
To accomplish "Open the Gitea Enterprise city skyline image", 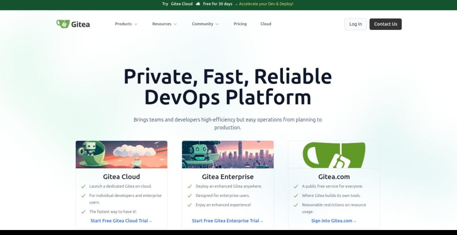I will pos(228,155).
